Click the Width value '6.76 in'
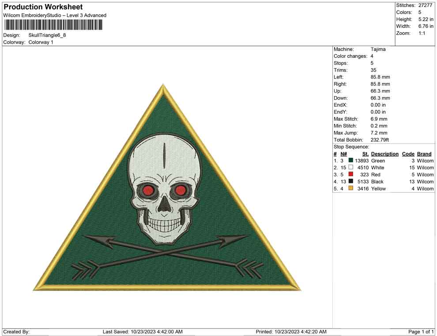This screenshot has width=437, height=336. point(426,26)
